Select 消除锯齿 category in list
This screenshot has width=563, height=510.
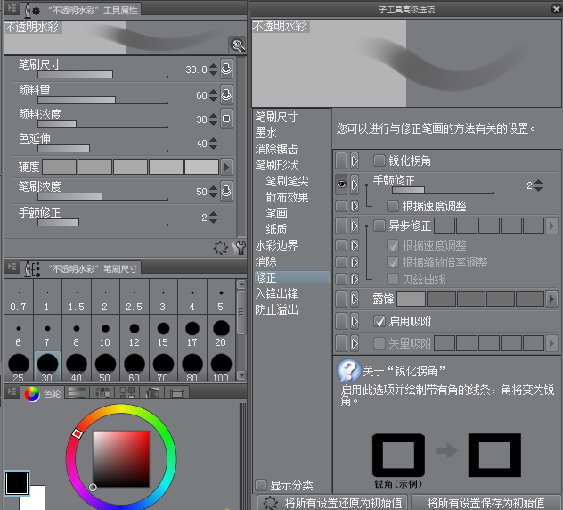(x=276, y=149)
